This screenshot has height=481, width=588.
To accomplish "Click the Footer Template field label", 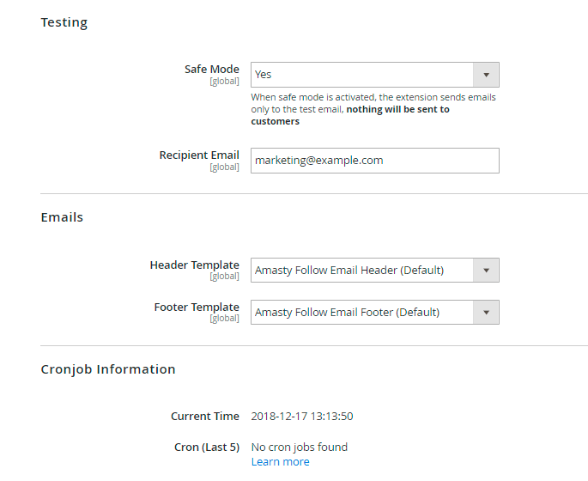I will pos(197,307).
